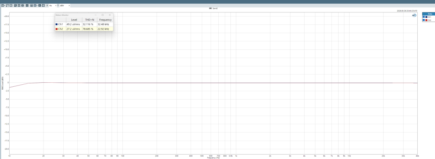Click the first graph icon in the toolbar
This screenshot has width=435, height=159.
2,6
